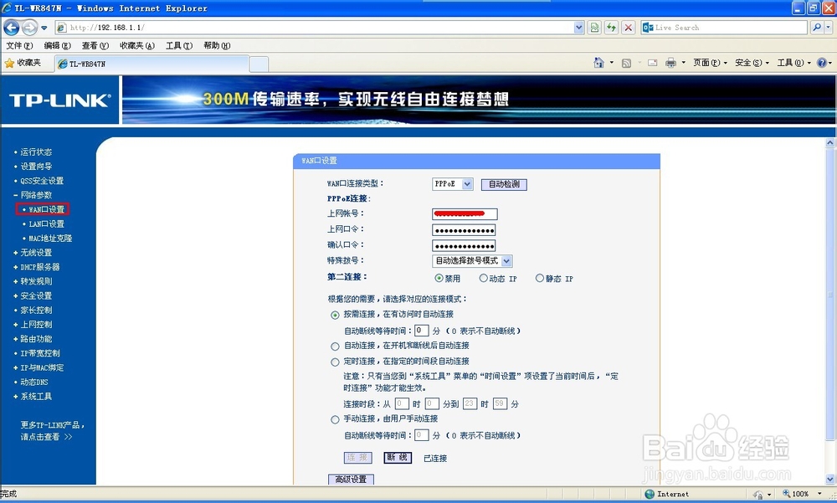Image resolution: width=837 pixels, height=503 pixels.
Task: Open 高级设置 advanced settings
Action: point(351,479)
